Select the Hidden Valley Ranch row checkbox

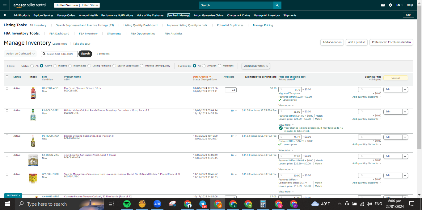7,111
